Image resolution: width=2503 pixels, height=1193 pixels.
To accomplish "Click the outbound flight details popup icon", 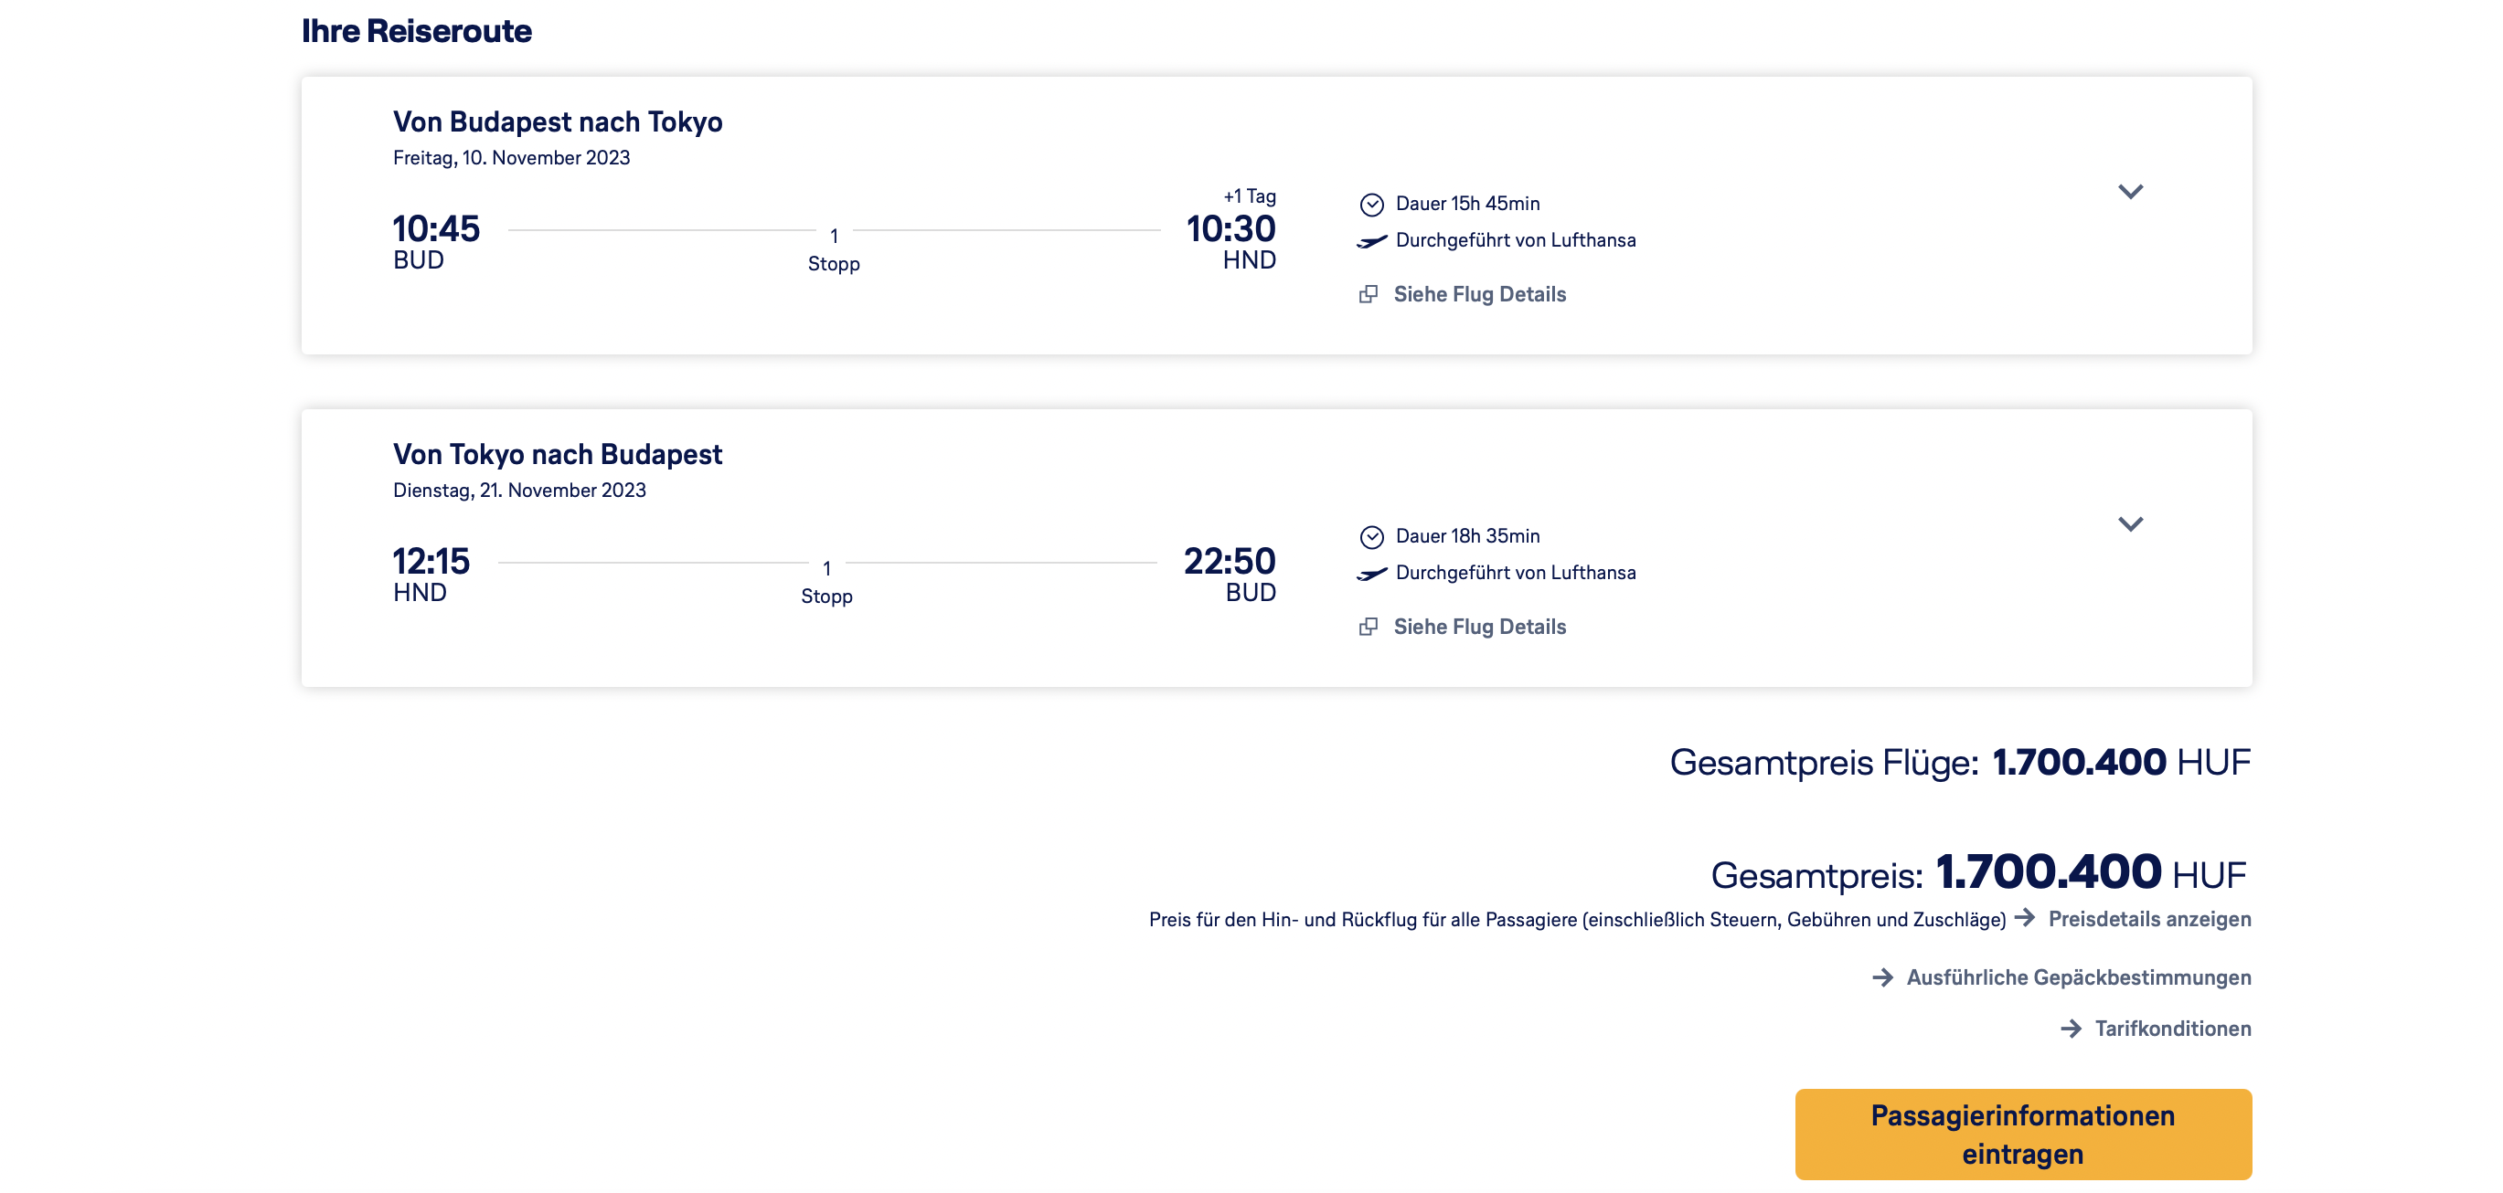I will click(1369, 294).
